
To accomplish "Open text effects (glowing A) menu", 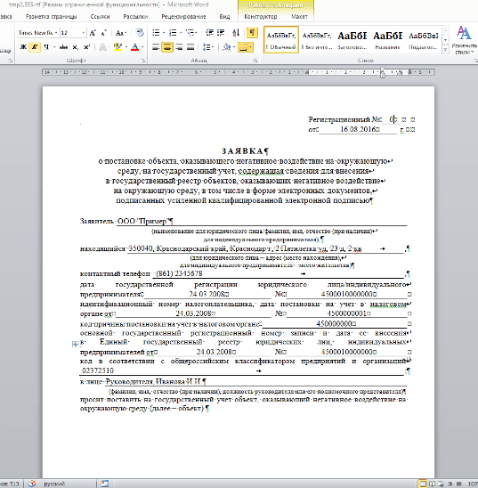I will (x=102, y=47).
